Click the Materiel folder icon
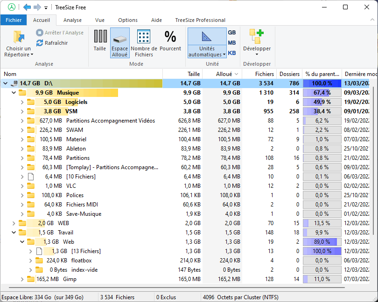This screenshot has width=378, height=302. point(31,139)
